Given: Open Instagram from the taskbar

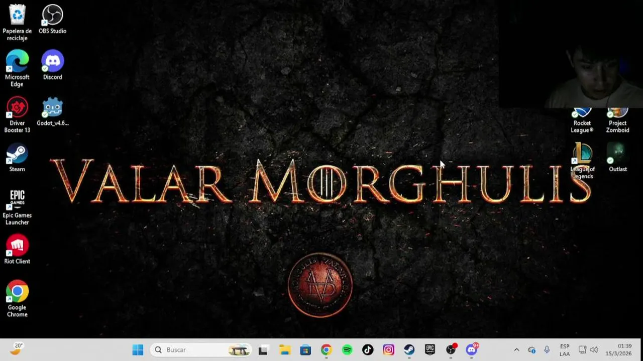Looking at the screenshot, I should pyautogui.click(x=388, y=349).
